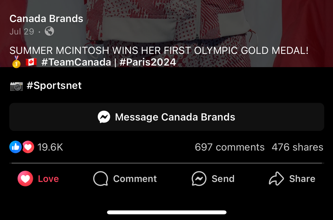Tap the Share arrow icon

(276, 179)
